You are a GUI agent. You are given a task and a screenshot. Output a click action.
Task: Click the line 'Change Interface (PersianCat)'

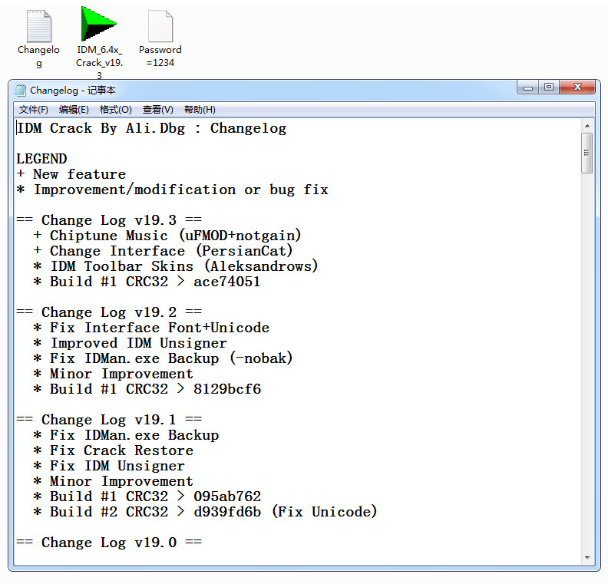click(x=171, y=251)
